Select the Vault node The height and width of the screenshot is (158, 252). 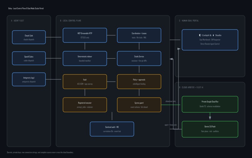(85, 82)
